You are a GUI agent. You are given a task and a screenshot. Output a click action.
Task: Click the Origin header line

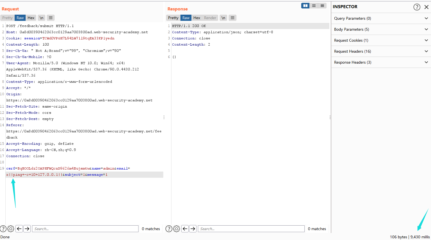pos(79,97)
